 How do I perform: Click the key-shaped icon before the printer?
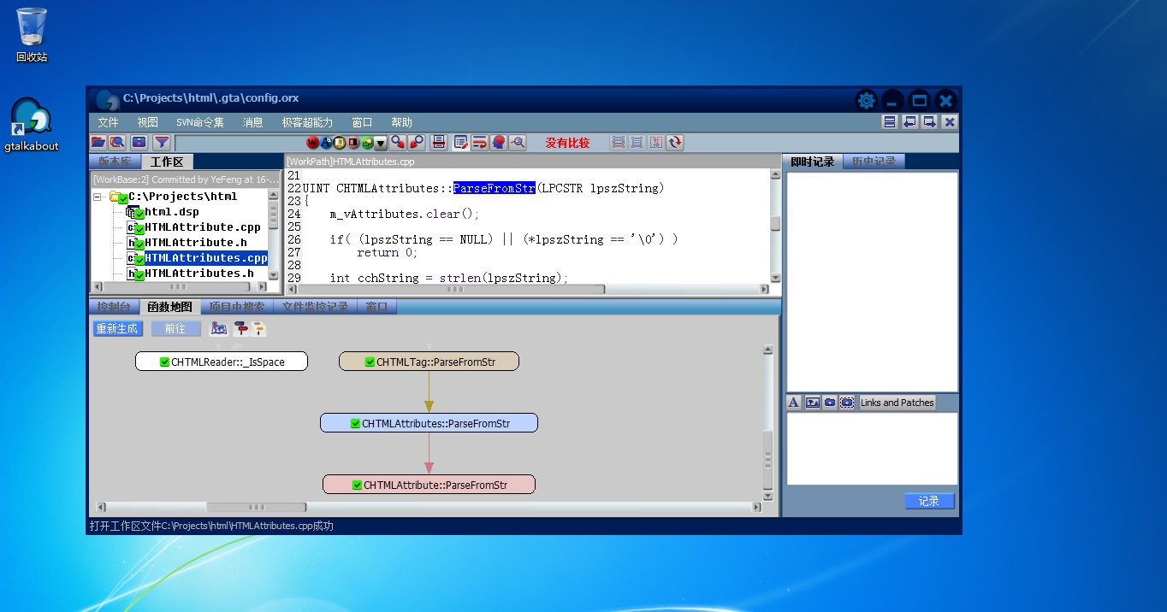coord(417,143)
